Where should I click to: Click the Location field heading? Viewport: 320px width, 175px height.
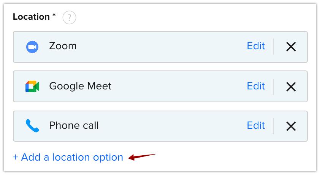pos(31,17)
